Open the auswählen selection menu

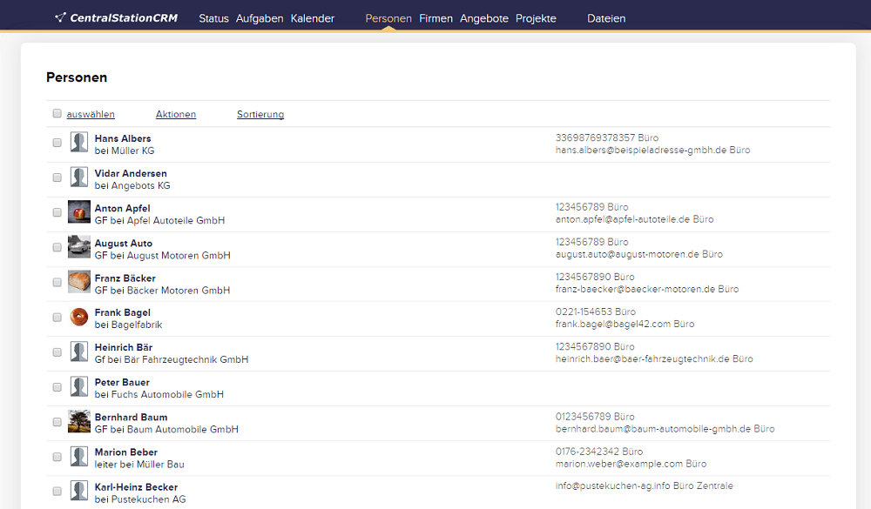[91, 115]
